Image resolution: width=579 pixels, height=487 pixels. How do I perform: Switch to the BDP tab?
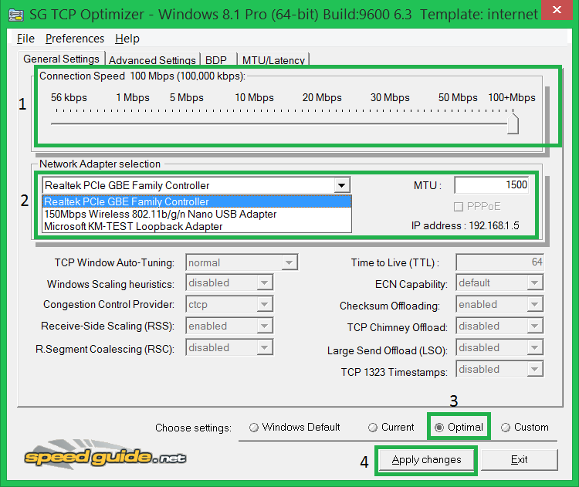pyautogui.click(x=218, y=59)
